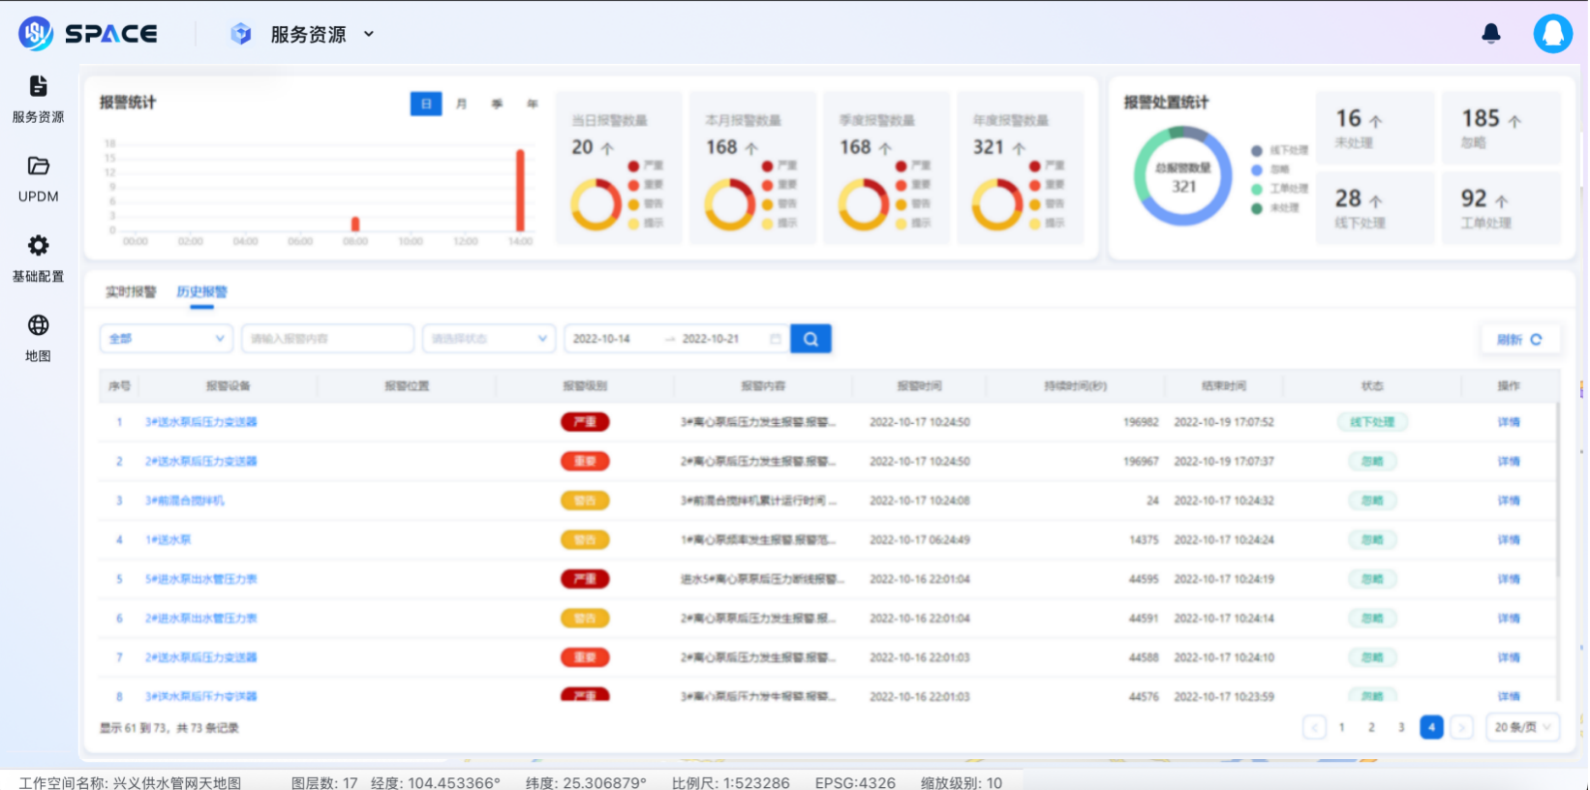
Task: Click the refresh arrow in 刷新 button
Action: pos(1536,339)
